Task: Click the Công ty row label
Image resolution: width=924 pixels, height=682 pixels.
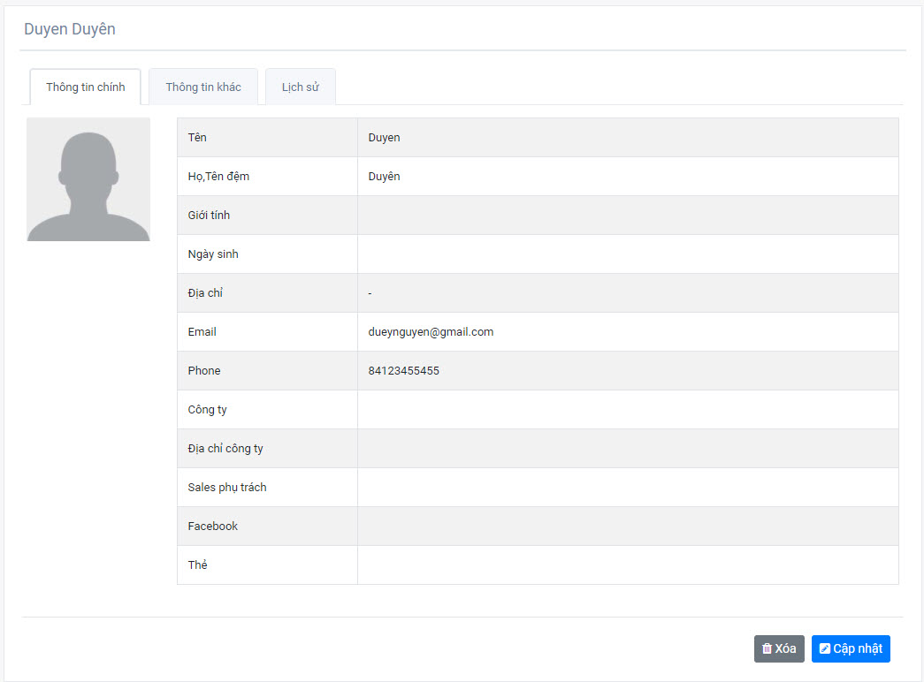Action: tap(207, 410)
